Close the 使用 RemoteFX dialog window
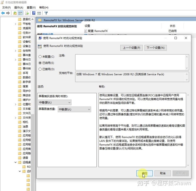This screenshot has width=196, height=191. (186, 38)
